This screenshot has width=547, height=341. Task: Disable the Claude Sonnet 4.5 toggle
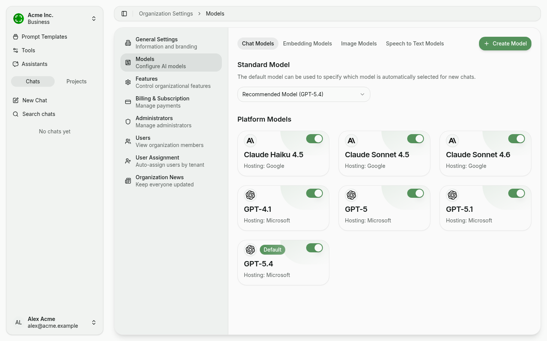[416, 139]
